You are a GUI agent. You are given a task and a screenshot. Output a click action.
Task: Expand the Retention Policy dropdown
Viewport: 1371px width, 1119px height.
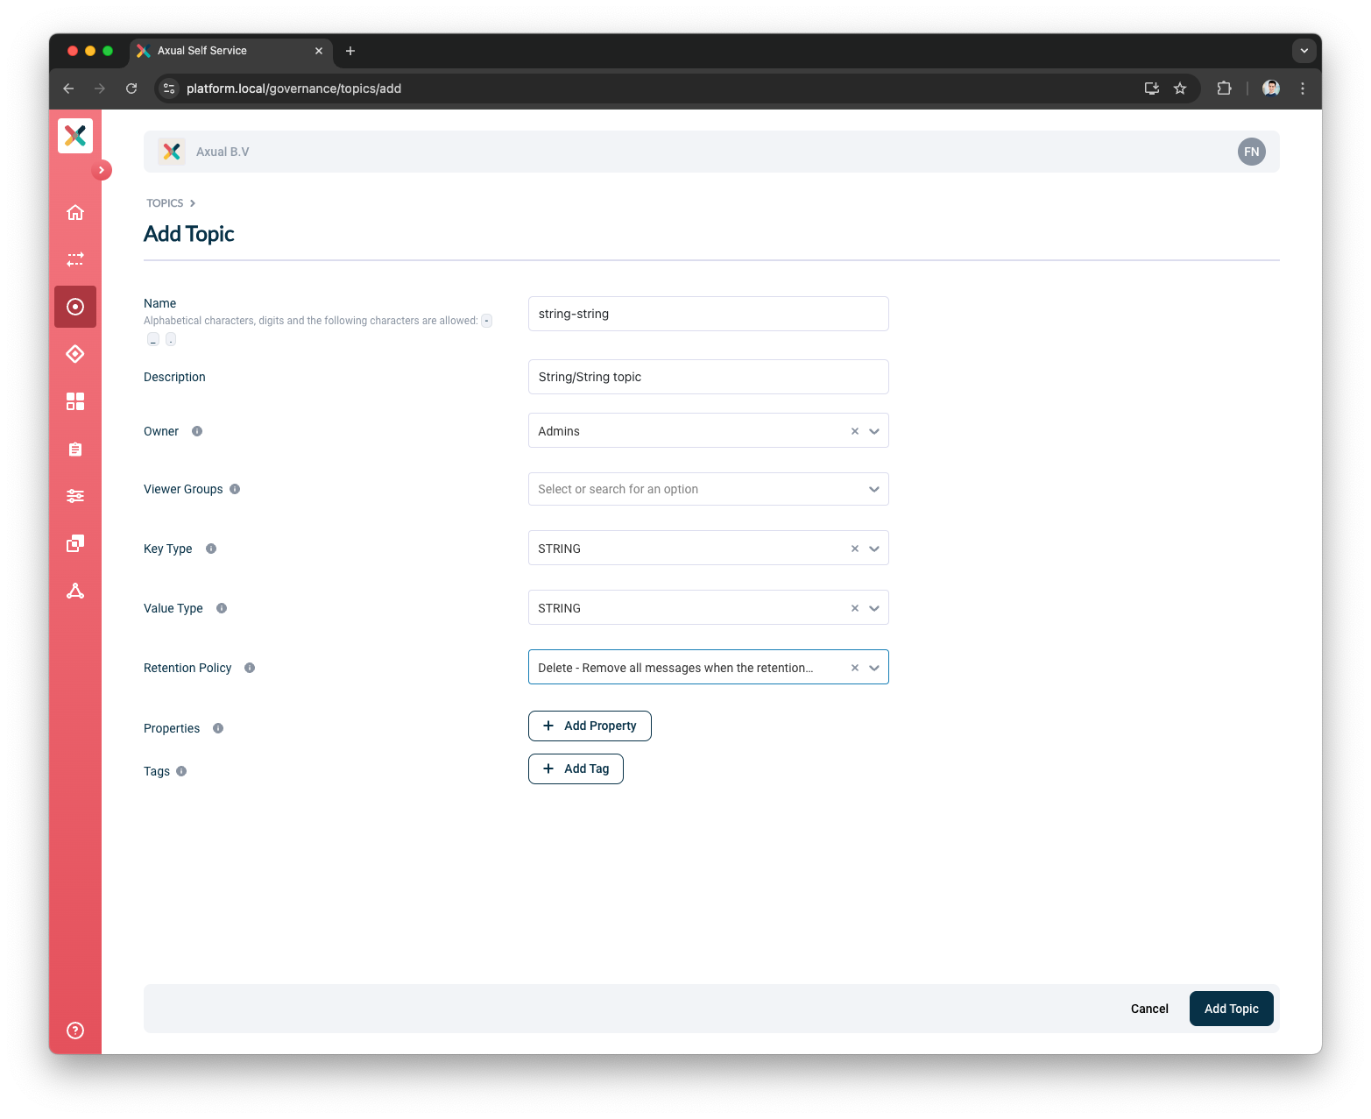coord(873,667)
